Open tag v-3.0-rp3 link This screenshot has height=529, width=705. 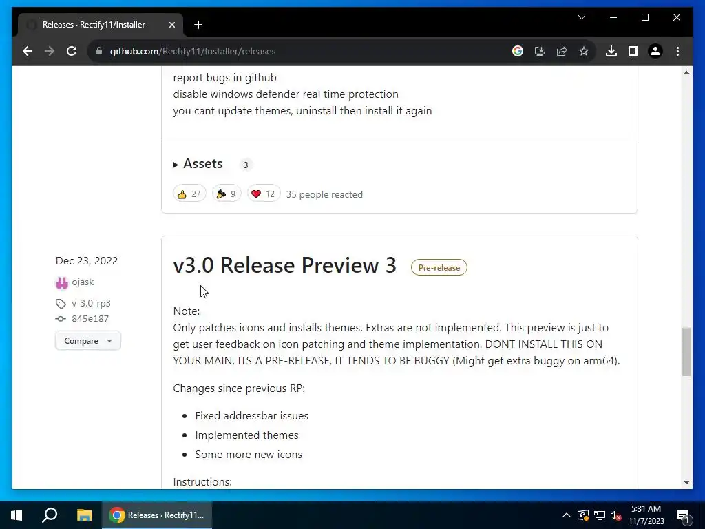[x=92, y=303]
